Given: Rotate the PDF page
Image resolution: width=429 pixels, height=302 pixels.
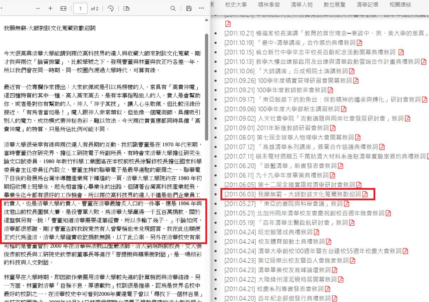Looking at the screenshot, I should pyautogui.click(x=111, y=8).
